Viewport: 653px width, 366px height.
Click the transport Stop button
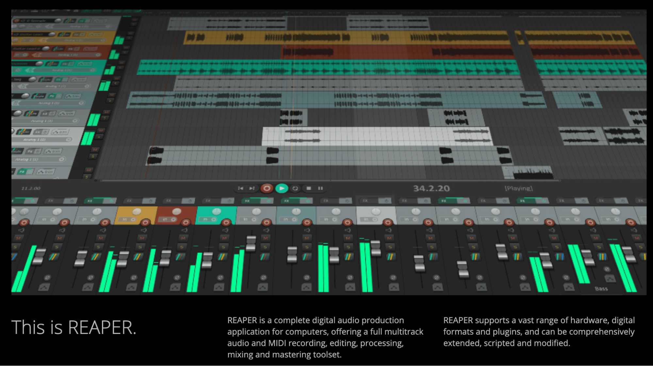309,188
